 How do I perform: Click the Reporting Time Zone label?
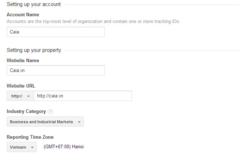point(30,137)
